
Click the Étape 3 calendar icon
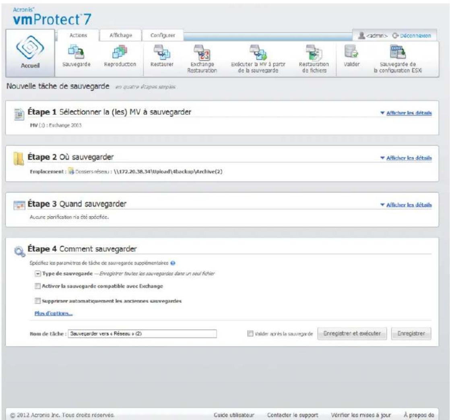[x=19, y=205]
